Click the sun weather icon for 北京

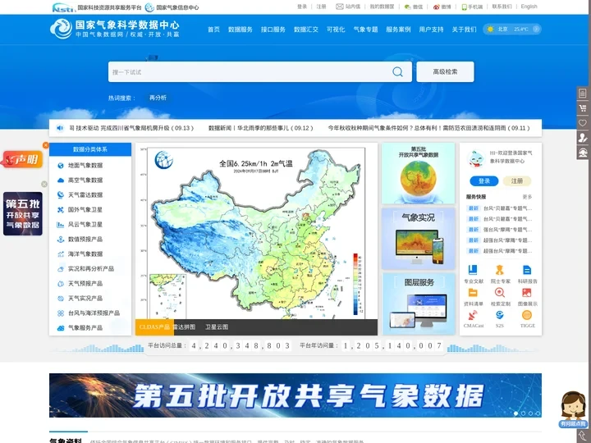(x=490, y=29)
